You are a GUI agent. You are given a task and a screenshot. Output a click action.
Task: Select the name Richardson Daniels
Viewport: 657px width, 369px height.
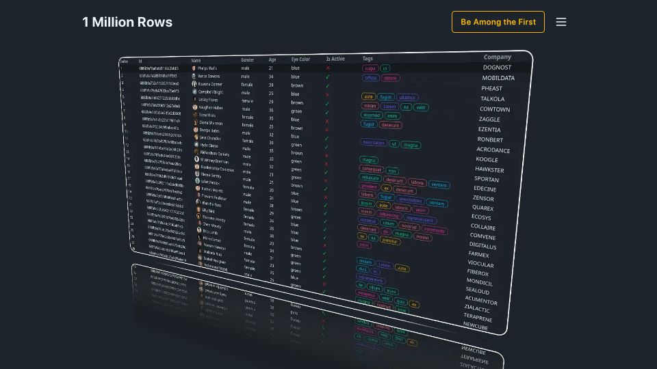[214, 154]
